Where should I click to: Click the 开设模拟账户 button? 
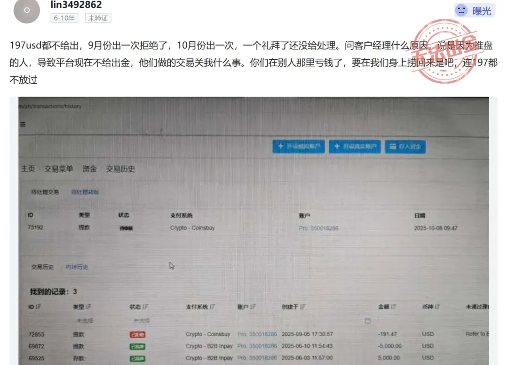299,146
